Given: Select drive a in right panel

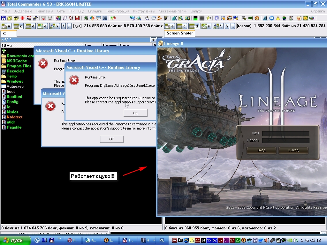Looking at the screenshot, I should (x=169, y=26).
